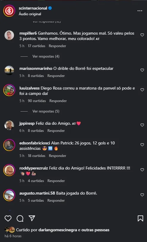The width and height of the screenshot is (147, 242).
Task: Like luuizalvess's Diego Rosa comment
Action: [x=142, y=90]
